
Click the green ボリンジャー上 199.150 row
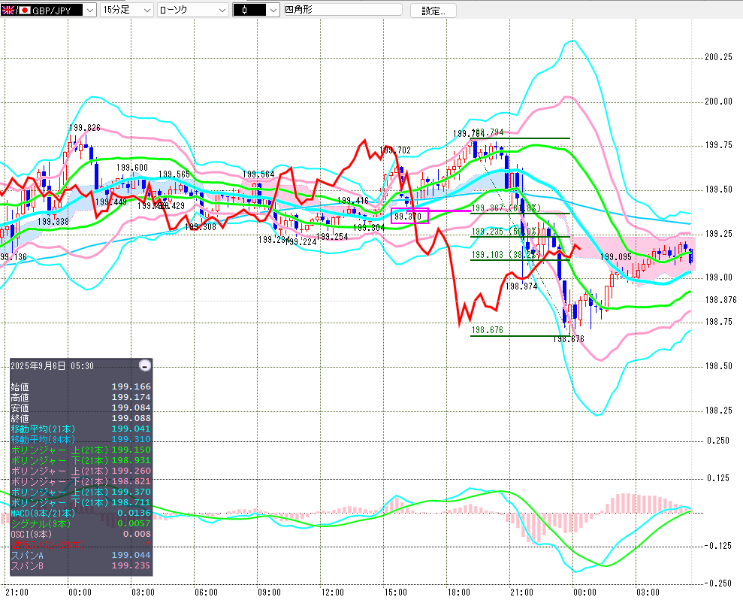tap(81, 450)
